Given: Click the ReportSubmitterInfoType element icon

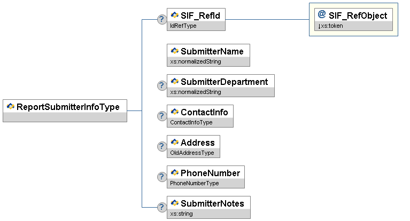Looking at the screenshot, I should [10, 106].
